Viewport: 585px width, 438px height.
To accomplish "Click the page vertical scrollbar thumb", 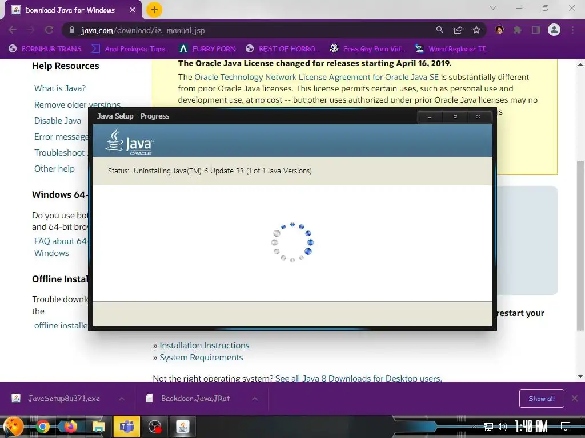I will pos(580,246).
